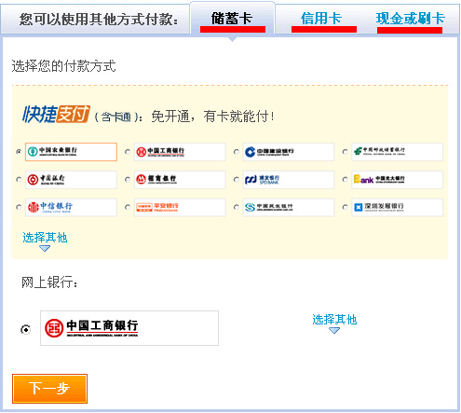The height and width of the screenshot is (413, 461).
Task: Click the ICBC logo in quick-pay grid
Action: [180, 152]
